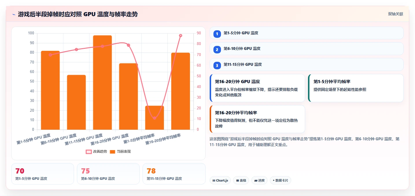415x196 pixels.
Task: Click the line point above 第1-5分钟 GPU 温度 bar
Action: pos(50,55)
